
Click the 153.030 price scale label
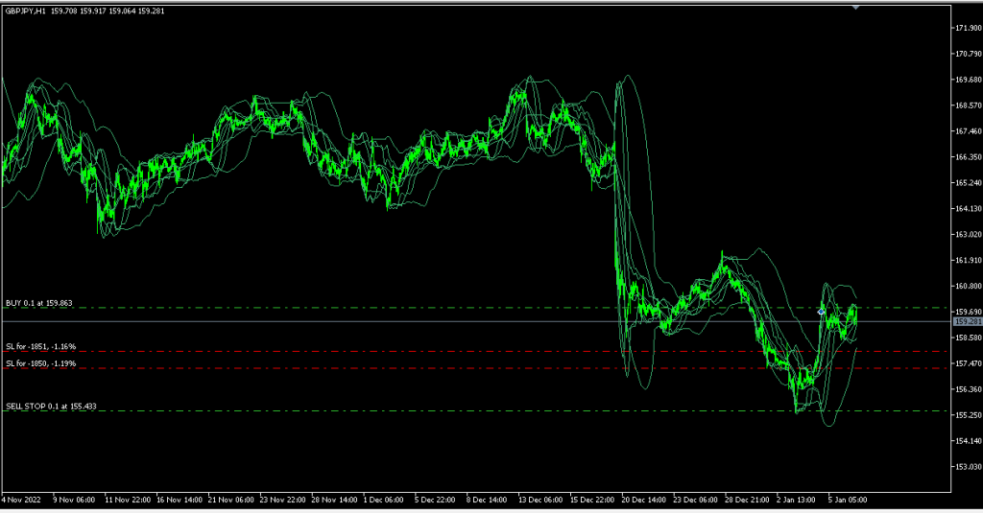pyautogui.click(x=967, y=467)
